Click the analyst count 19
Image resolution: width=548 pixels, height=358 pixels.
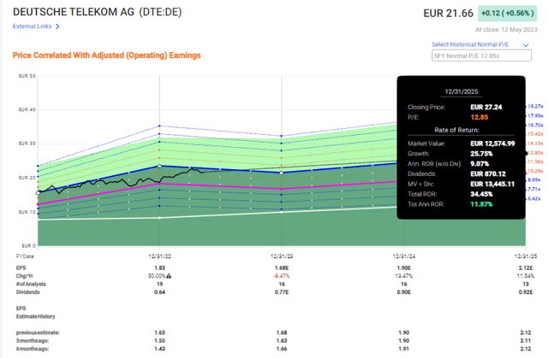pyautogui.click(x=160, y=284)
